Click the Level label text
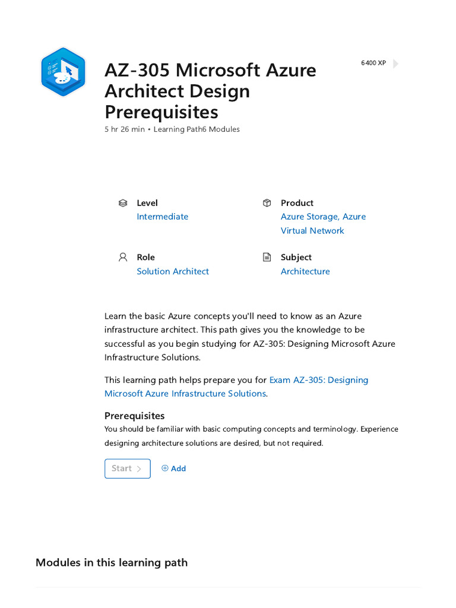The width and height of the screenshot is (456, 608). 147,203
